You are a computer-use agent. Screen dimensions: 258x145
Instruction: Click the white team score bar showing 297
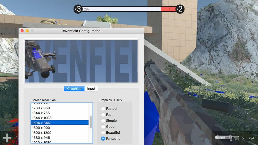(x=122, y=9)
